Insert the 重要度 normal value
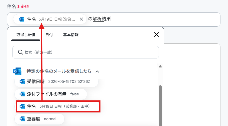The image size is (228, 126). point(39,119)
